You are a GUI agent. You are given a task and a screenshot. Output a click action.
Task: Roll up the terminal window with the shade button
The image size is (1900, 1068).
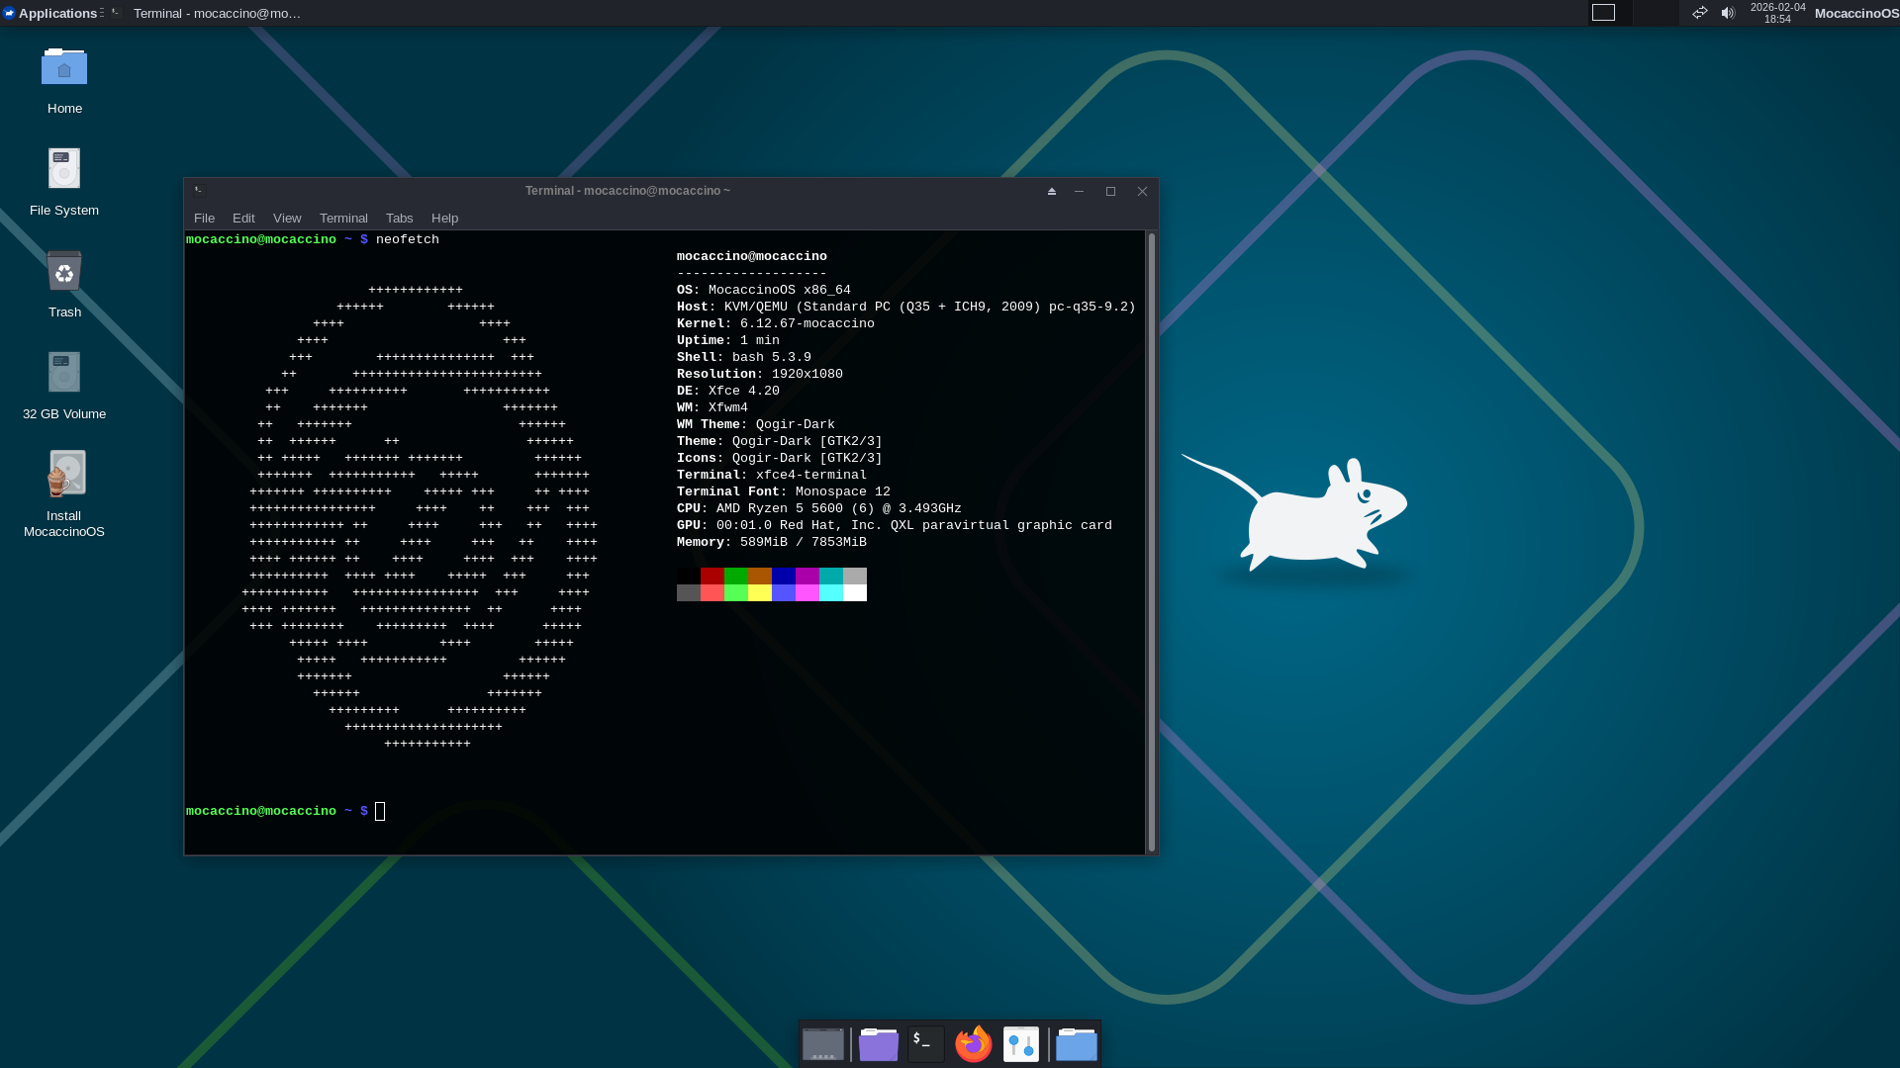pyautogui.click(x=1052, y=191)
